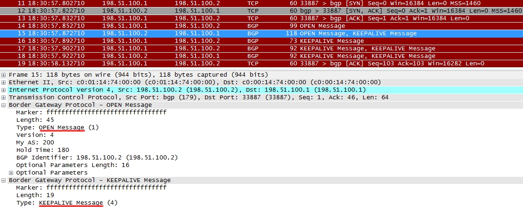523x207 pixels.
Task: Select the Optional Parameters Length: 16 field
Action: pos(71,165)
